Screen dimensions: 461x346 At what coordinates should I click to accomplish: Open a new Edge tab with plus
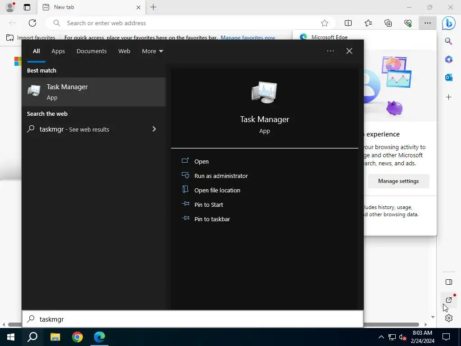(x=153, y=7)
